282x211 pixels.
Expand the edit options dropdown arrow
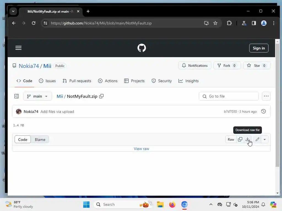[x=265, y=139]
